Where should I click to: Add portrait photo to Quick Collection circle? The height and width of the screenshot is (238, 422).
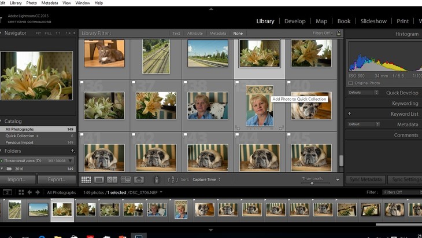[270, 89]
